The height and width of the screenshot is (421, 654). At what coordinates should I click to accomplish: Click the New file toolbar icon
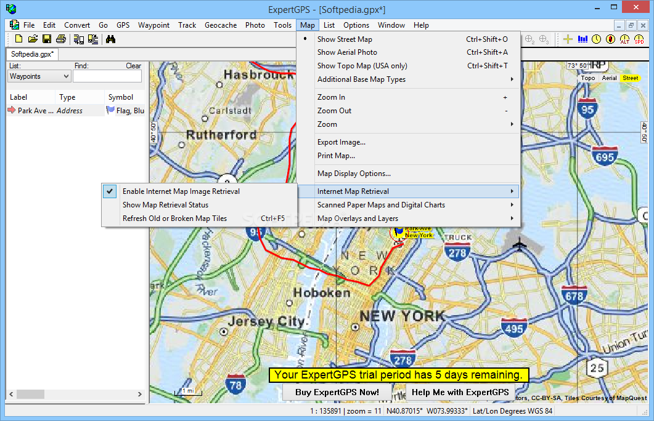pyautogui.click(x=18, y=39)
